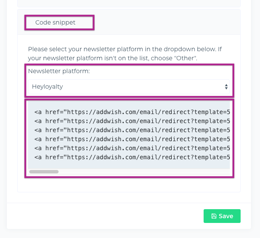The image size is (260, 238).
Task: Click the second line of the code snippet
Action: pyautogui.click(x=131, y=121)
